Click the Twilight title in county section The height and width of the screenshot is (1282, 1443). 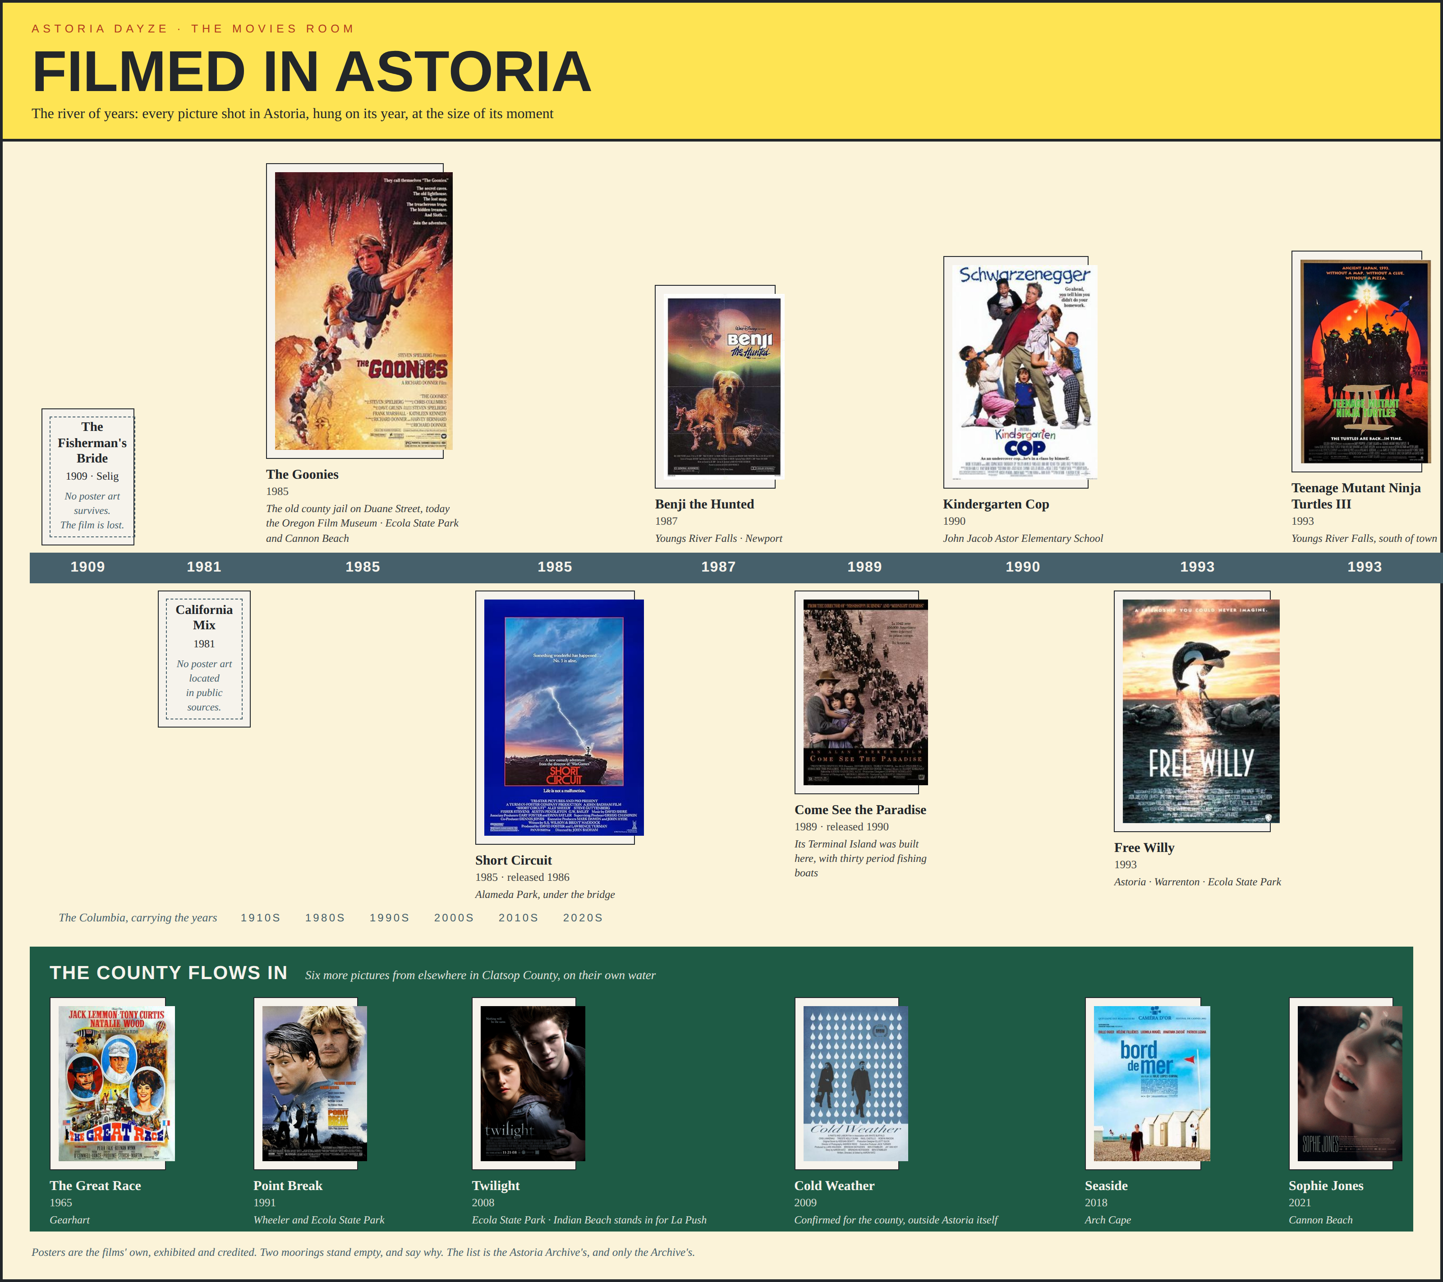pyautogui.click(x=496, y=1186)
